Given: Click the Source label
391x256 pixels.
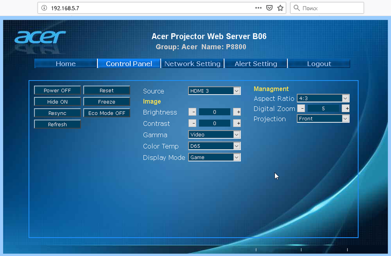Looking at the screenshot, I should [154, 91].
